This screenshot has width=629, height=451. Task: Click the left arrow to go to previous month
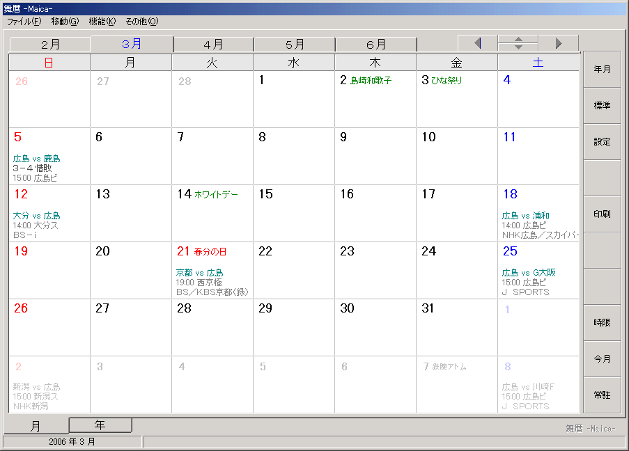tap(477, 43)
